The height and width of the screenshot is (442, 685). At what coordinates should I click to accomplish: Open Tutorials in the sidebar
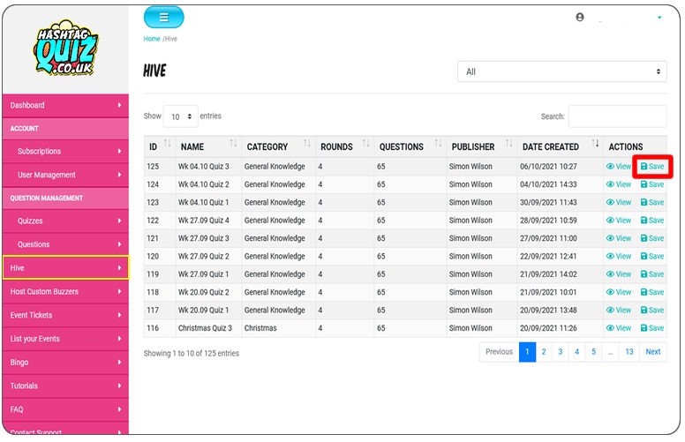65,386
